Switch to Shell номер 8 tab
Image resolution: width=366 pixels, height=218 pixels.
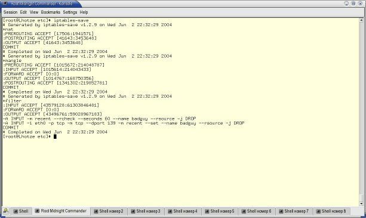331,211
